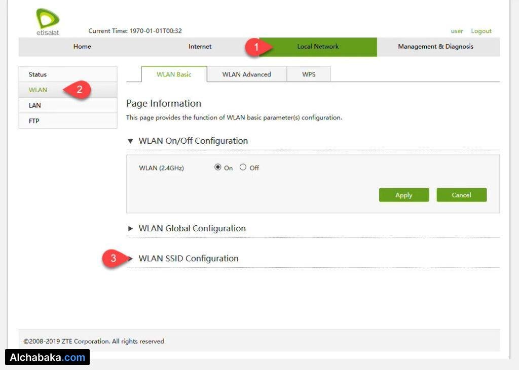This screenshot has height=370, width=519.
Task: Open the Status page in the sidebar
Action: pos(38,74)
